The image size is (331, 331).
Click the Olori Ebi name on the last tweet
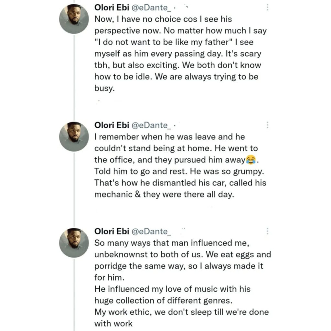click(112, 231)
